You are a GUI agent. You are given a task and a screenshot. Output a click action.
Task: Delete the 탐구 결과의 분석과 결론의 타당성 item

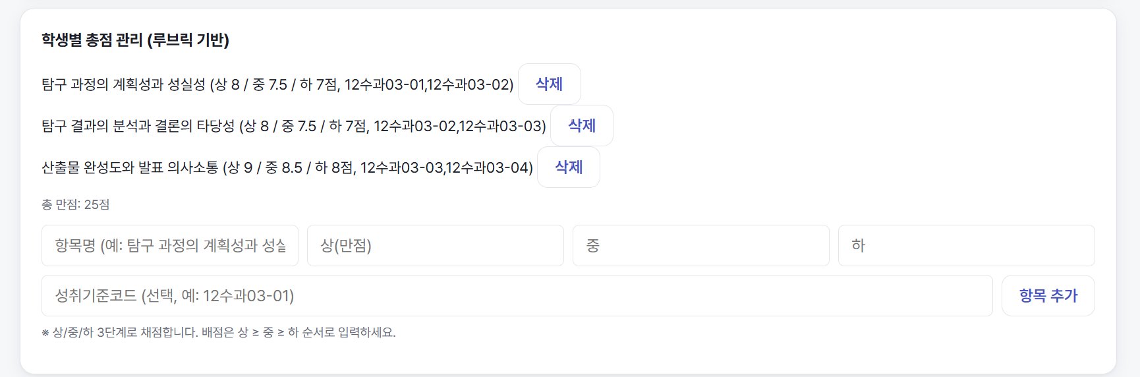click(581, 125)
